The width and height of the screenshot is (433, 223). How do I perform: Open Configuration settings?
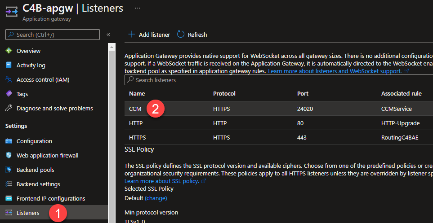tap(34, 141)
